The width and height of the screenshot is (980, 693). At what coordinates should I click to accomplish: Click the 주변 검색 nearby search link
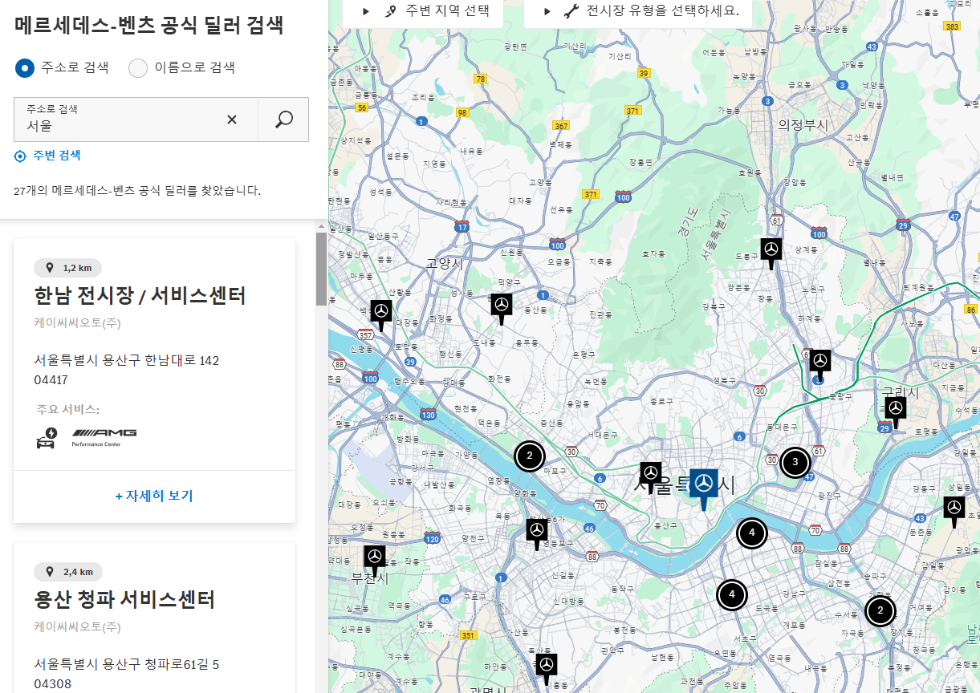48,156
